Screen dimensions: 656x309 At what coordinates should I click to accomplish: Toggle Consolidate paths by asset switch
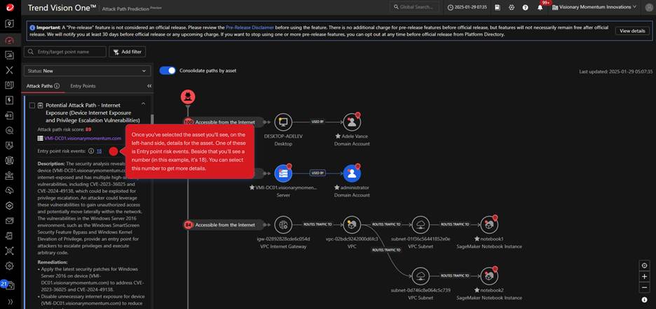[168, 71]
